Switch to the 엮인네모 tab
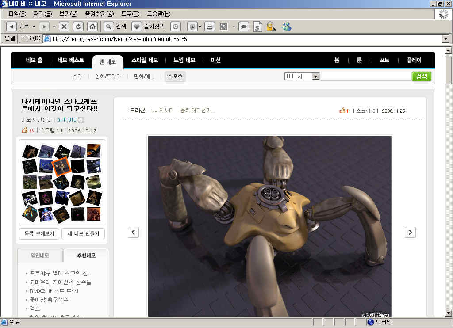This screenshot has height=328, width=453. (40, 255)
